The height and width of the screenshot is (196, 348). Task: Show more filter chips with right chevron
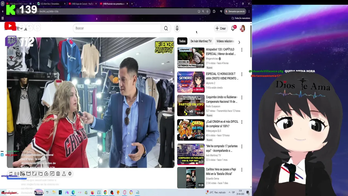coord(239,42)
